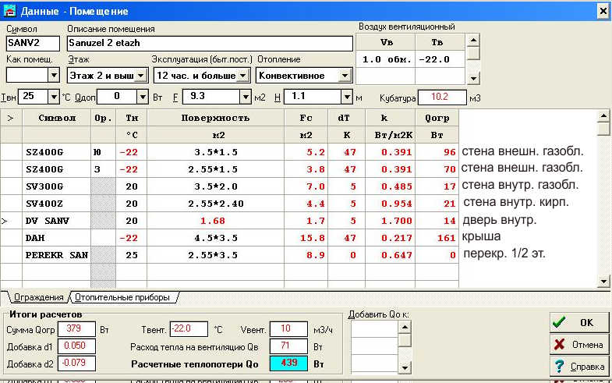
Task: Close the Данные - Помещение dialog
Action: coord(603,11)
